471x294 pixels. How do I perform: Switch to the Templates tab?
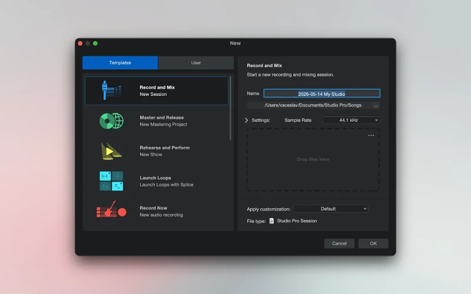[x=120, y=63]
